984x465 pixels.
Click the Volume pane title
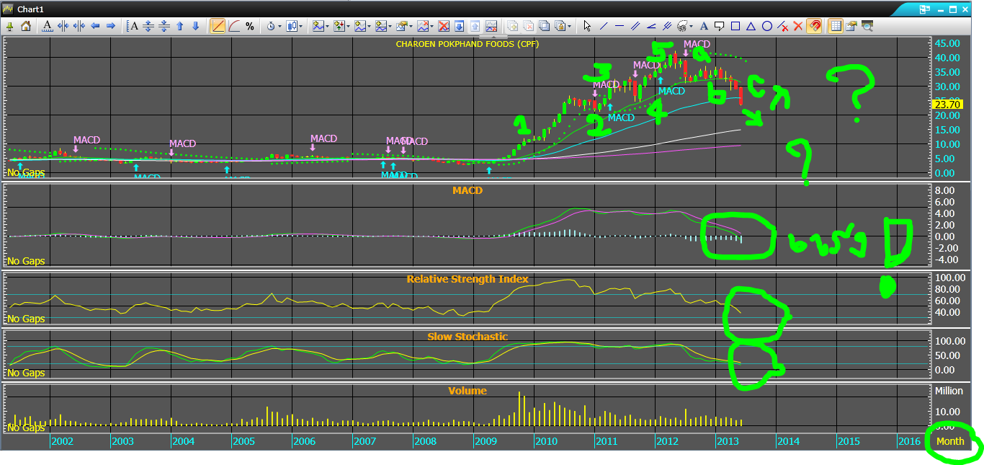pyautogui.click(x=468, y=391)
